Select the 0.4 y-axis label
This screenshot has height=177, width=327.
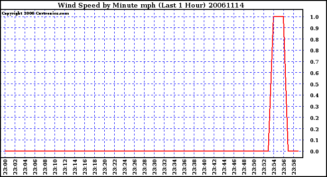(x=314, y=95)
